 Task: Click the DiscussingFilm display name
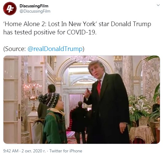(x=34, y=6)
